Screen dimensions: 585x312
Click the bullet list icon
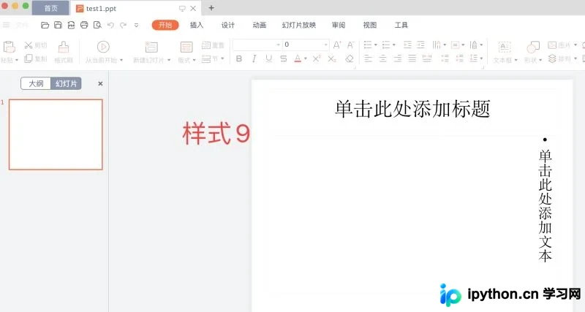(x=368, y=45)
